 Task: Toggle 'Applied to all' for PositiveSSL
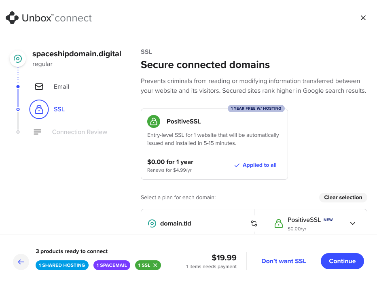tap(255, 165)
